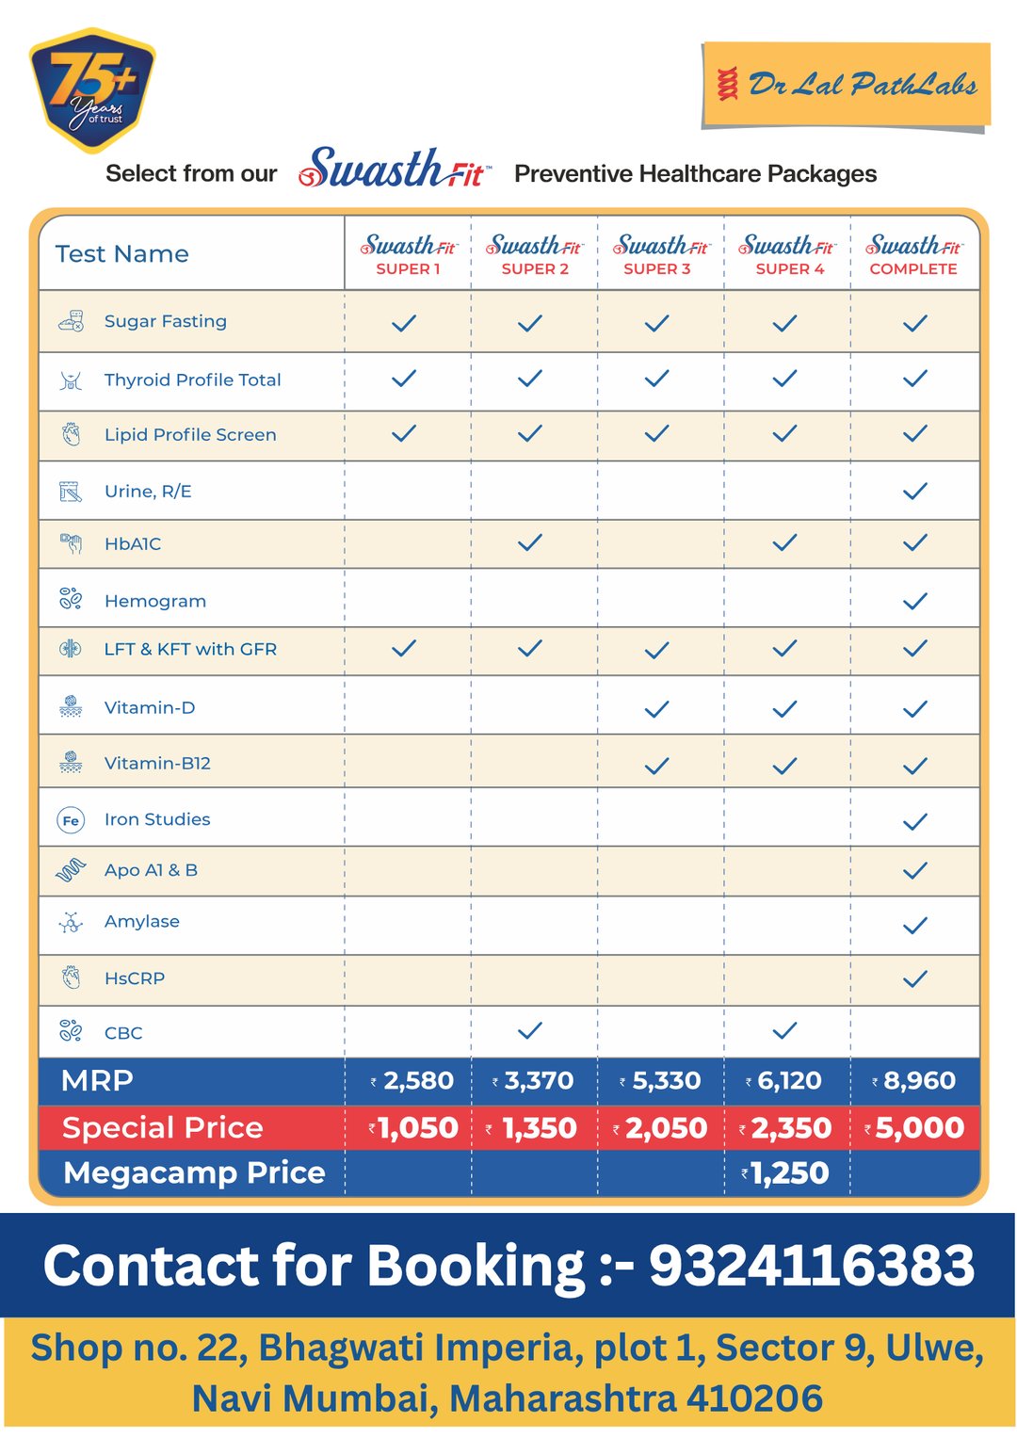This screenshot has width=1017, height=1438.
Task: Click CBC checkmark under Super 4
Action: pyautogui.click(x=784, y=1030)
